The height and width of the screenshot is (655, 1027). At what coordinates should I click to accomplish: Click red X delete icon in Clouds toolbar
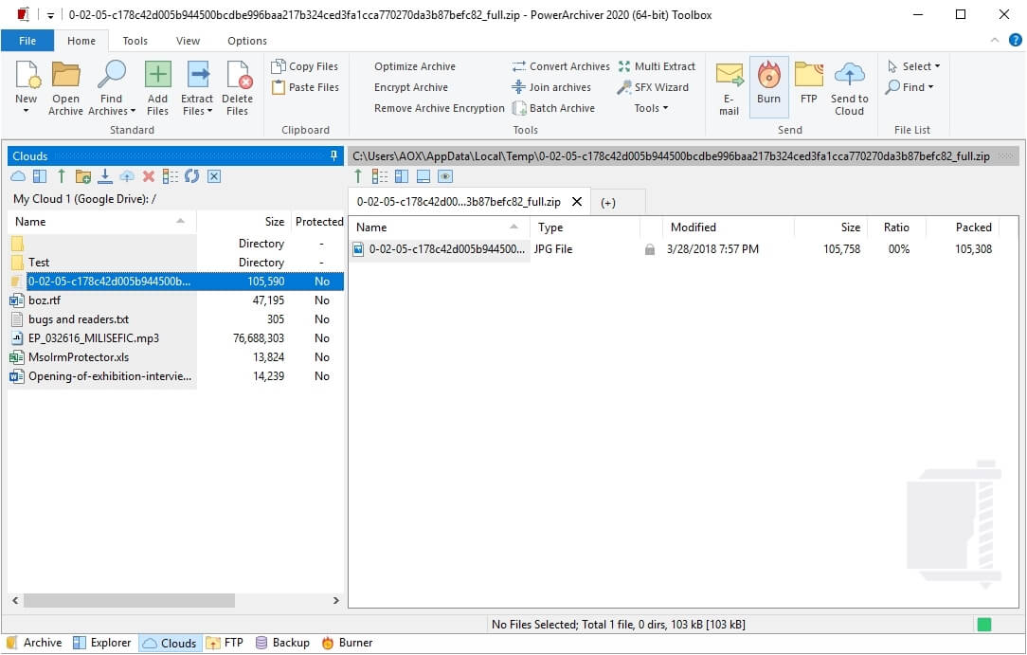(149, 176)
